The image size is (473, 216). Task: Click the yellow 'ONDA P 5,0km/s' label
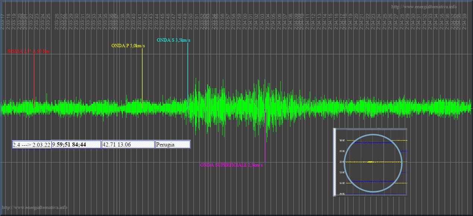coord(128,46)
